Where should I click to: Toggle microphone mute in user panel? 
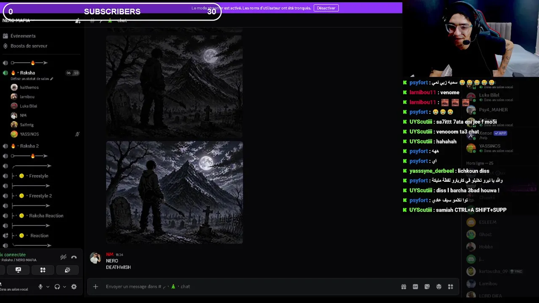point(40,287)
